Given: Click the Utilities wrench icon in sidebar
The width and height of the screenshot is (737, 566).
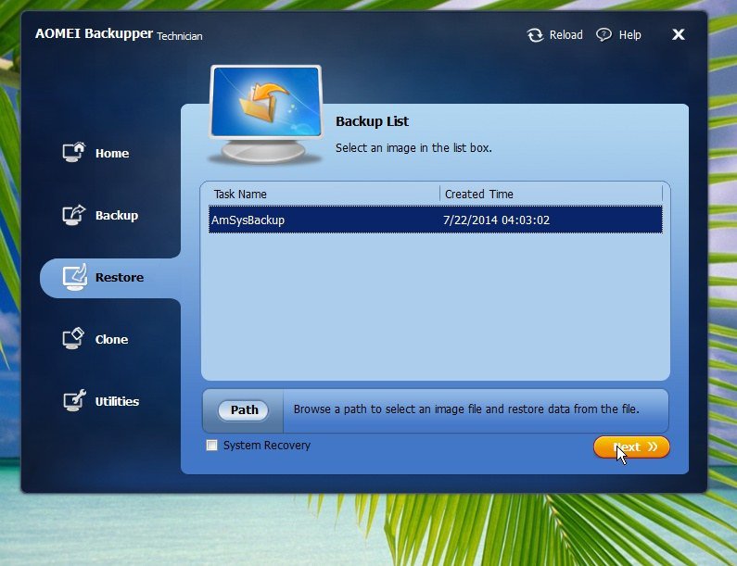Looking at the screenshot, I should pos(73,401).
